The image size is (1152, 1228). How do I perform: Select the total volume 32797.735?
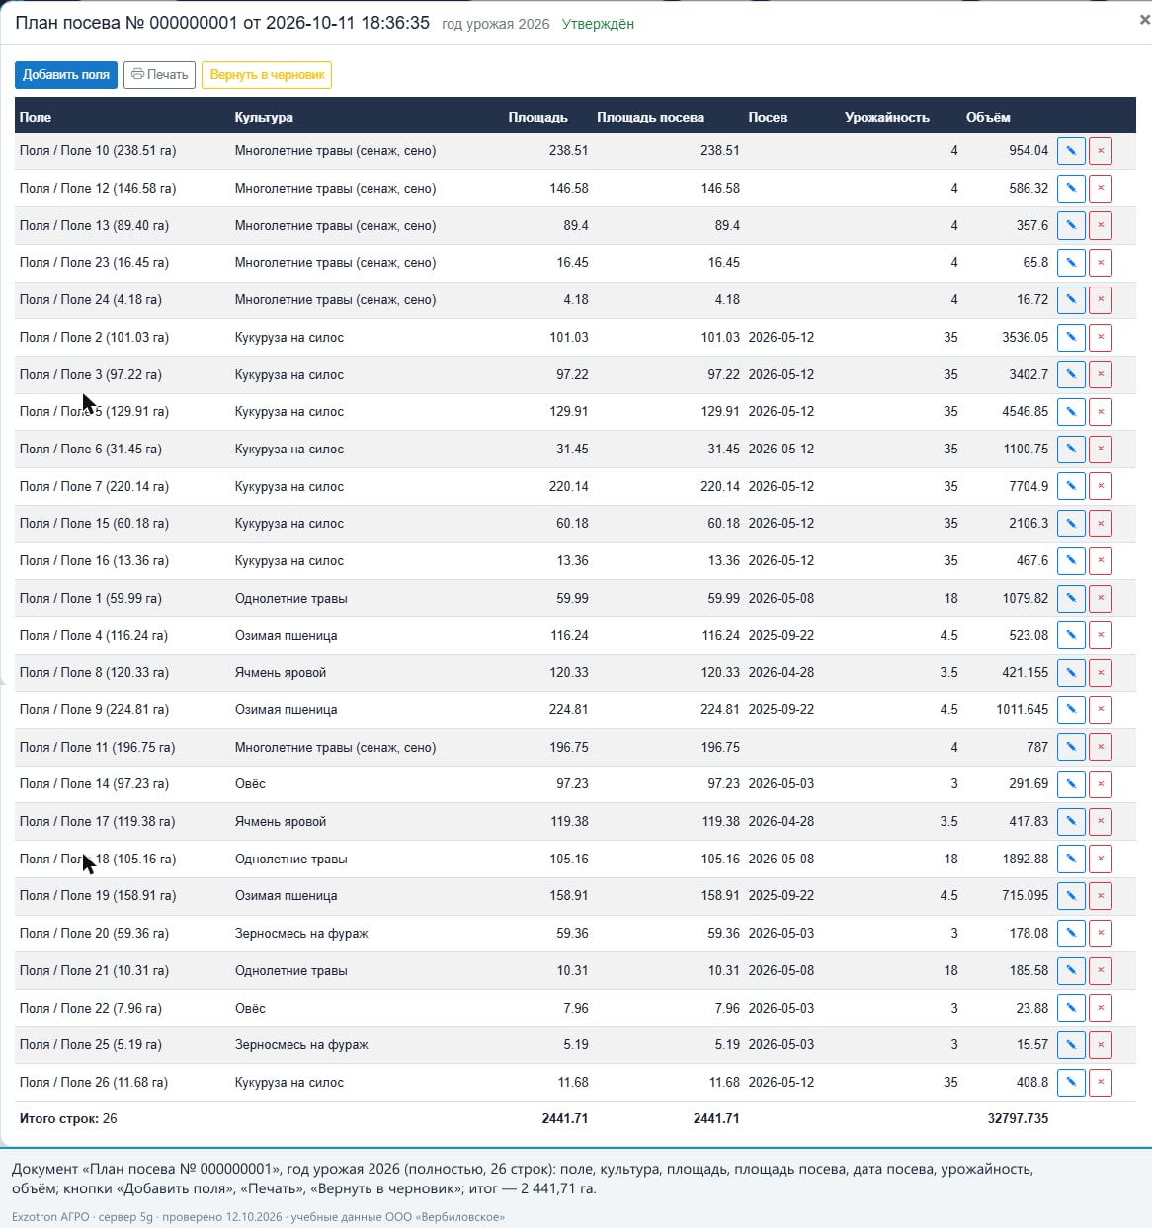(x=1018, y=1119)
